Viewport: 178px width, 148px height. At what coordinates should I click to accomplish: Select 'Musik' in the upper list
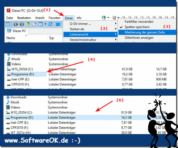pos(16,59)
